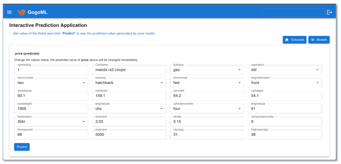This screenshot has height=164, width=341.
Task: Click the GogoML brand title text
Action: coord(37,12)
